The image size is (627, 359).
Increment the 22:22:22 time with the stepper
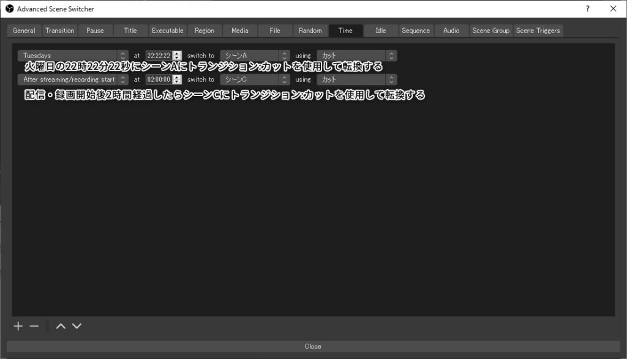pos(176,53)
